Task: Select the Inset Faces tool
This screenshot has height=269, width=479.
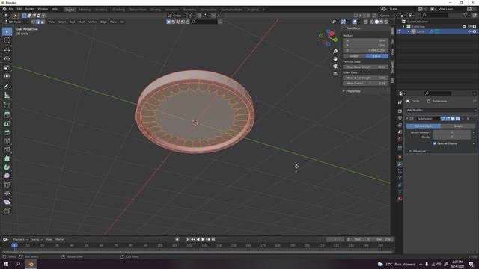Action: (x=7, y=123)
